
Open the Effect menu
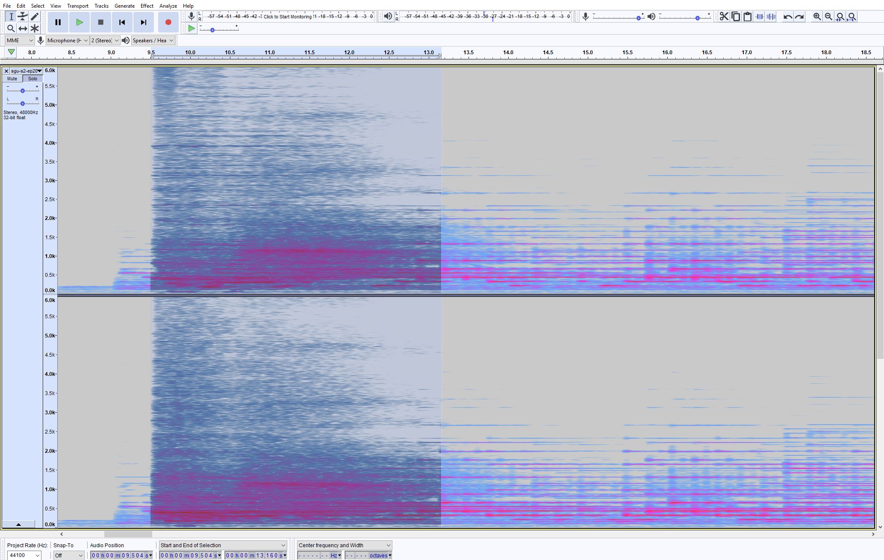147,6
